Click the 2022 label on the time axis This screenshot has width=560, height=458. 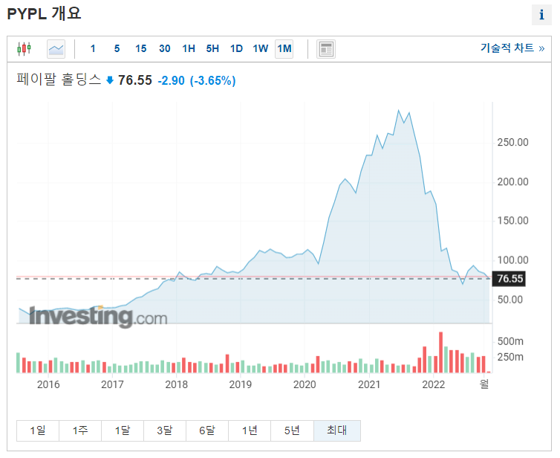tap(433, 384)
